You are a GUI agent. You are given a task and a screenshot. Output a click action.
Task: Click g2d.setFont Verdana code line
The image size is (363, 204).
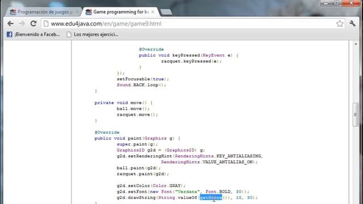pyautogui.click(x=183, y=192)
